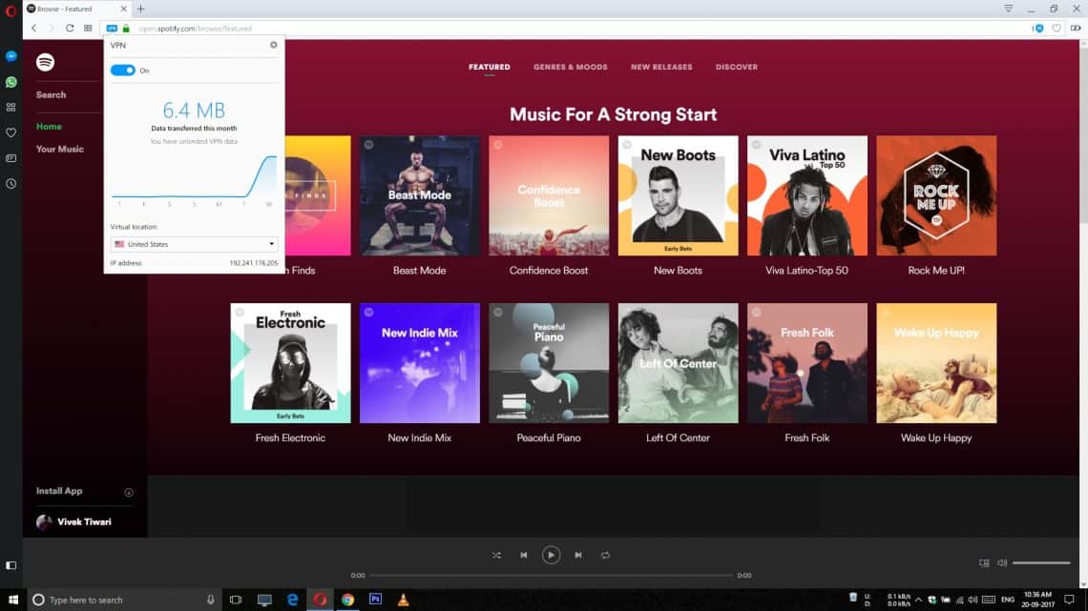1088x611 pixels.
Task: Click taskbar search box
Action: point(125,600)
